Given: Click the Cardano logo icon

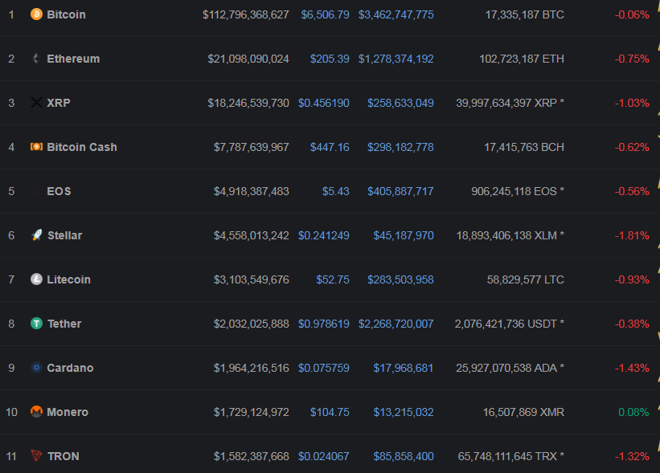Looking at the screenshot, I should (x=36, y=368).
